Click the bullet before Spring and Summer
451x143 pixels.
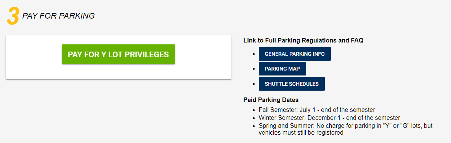tap(254, 126)
